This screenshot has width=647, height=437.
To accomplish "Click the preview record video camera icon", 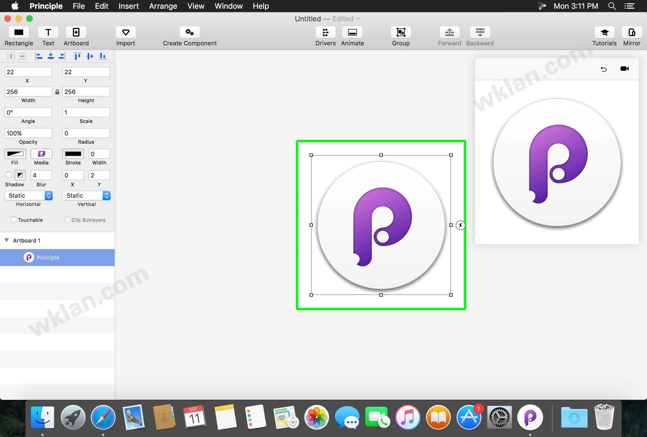I will (624, 69).
